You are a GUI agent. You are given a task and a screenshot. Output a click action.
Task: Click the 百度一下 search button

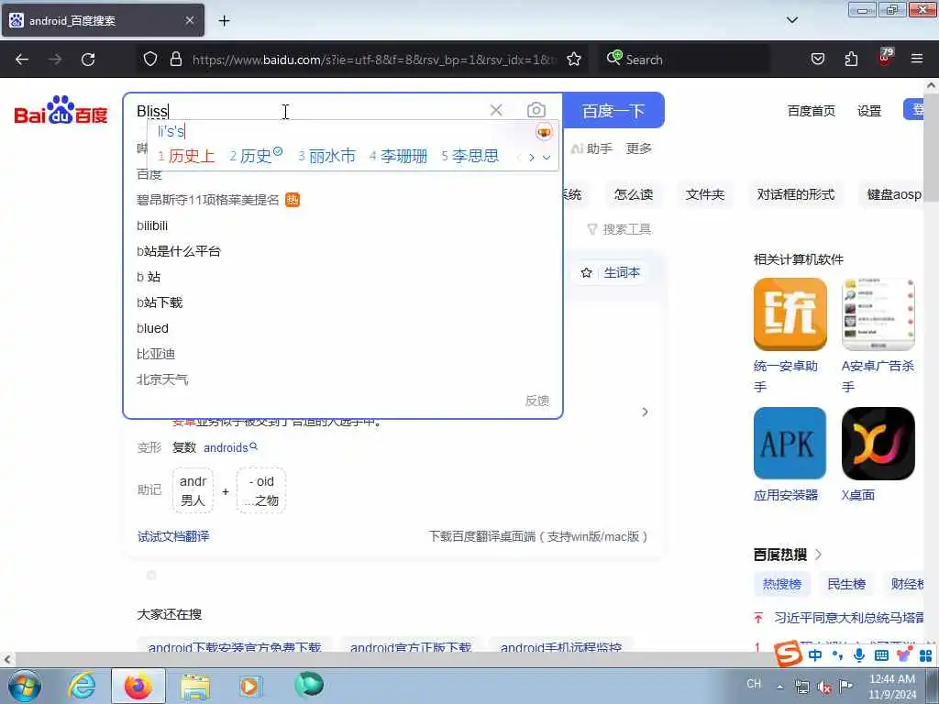613,110
